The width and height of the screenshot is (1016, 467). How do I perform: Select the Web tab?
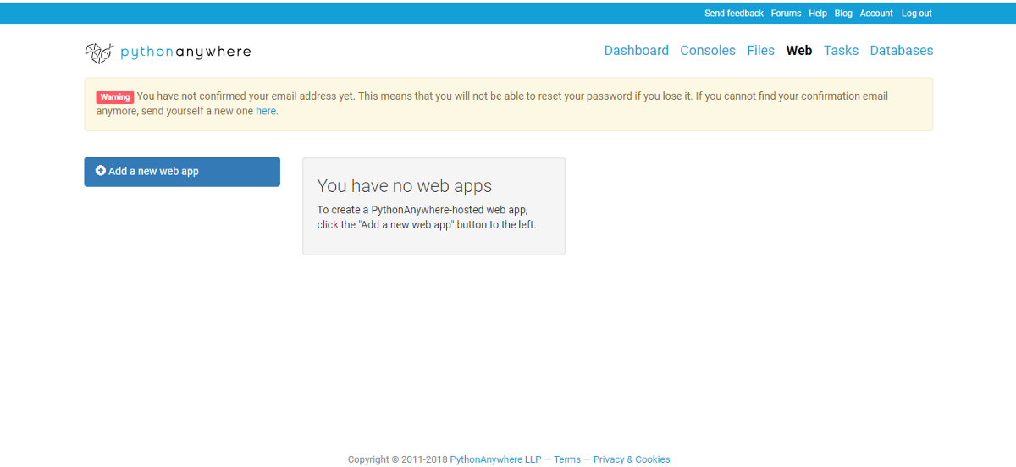point(799,51)
